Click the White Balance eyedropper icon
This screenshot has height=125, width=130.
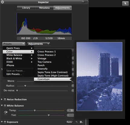point(6,113)
